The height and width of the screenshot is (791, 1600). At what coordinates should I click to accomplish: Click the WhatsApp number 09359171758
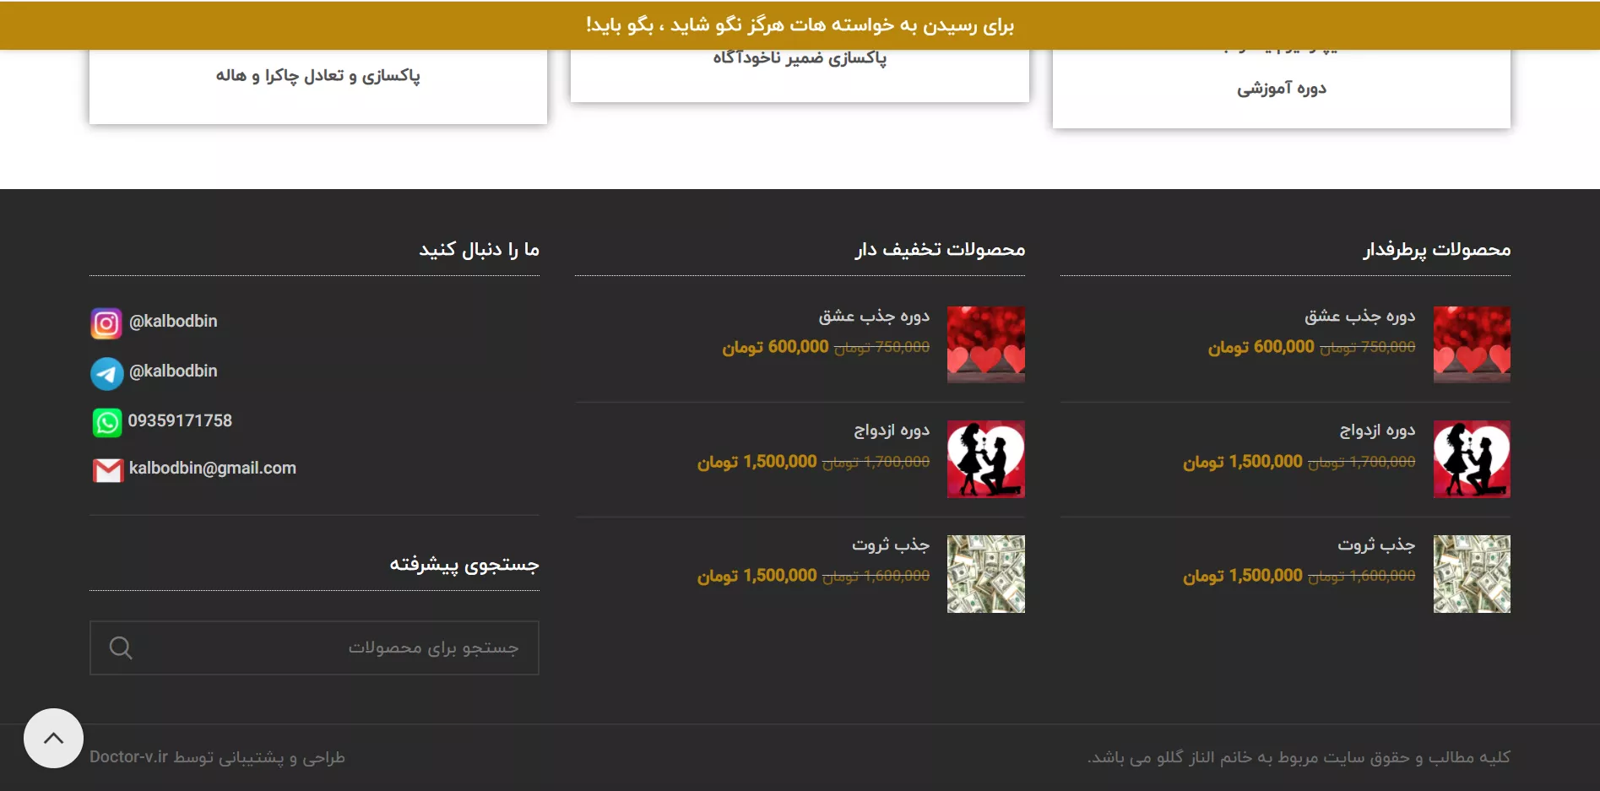click(180, 421)
